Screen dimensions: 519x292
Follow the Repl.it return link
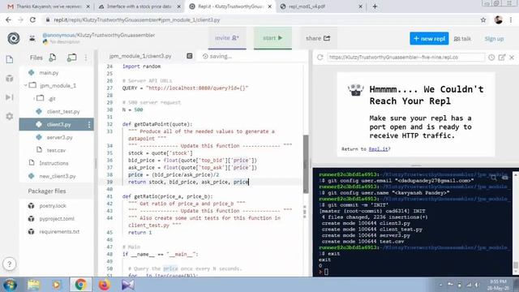[x=379, y=149]
